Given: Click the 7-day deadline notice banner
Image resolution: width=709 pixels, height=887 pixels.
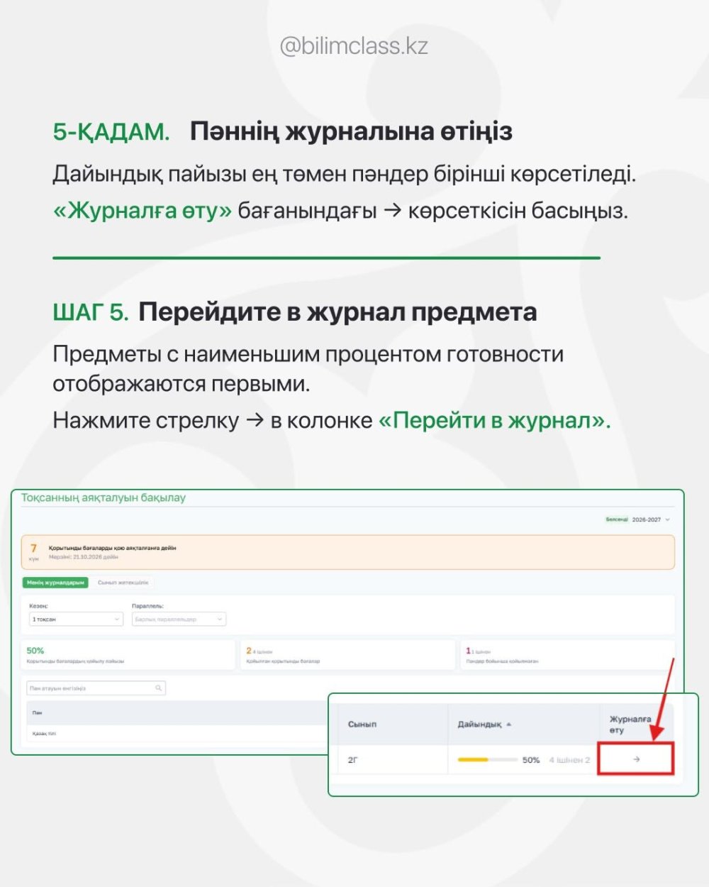Looking at the screenshot, I should click(x=348, y=552).
